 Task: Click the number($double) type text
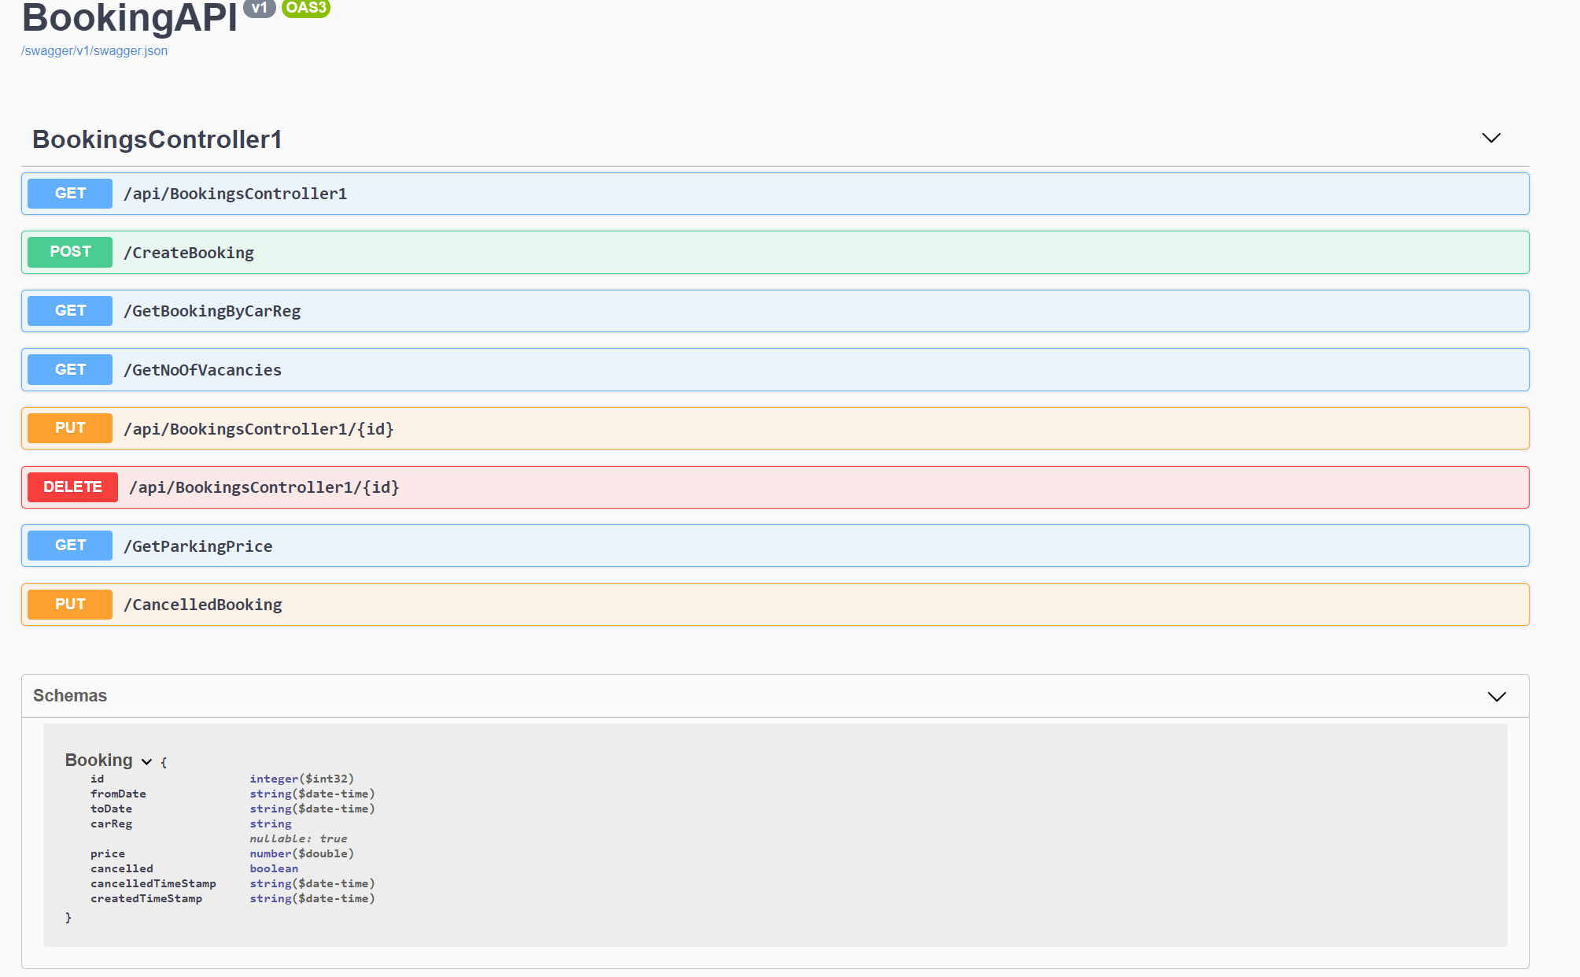click(x=302, y=853)
